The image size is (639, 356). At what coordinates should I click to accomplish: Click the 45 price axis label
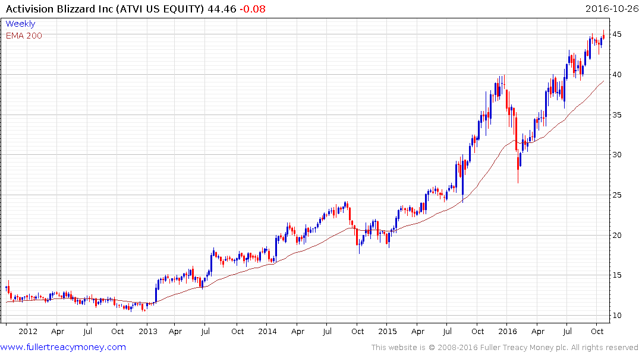[x=617, y=34]
